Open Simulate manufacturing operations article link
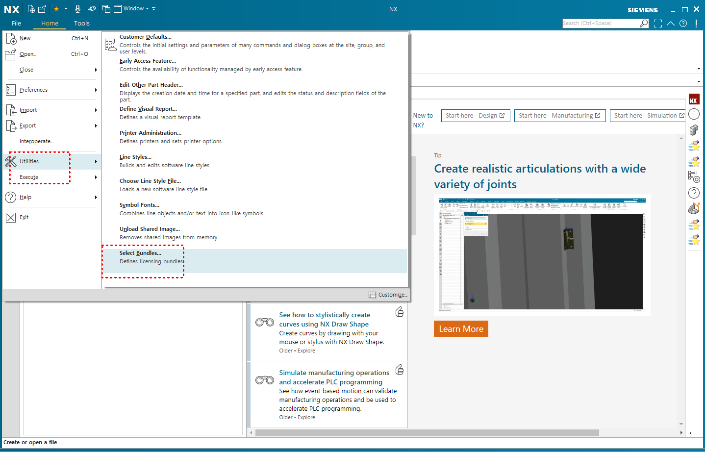 point(334,377)
